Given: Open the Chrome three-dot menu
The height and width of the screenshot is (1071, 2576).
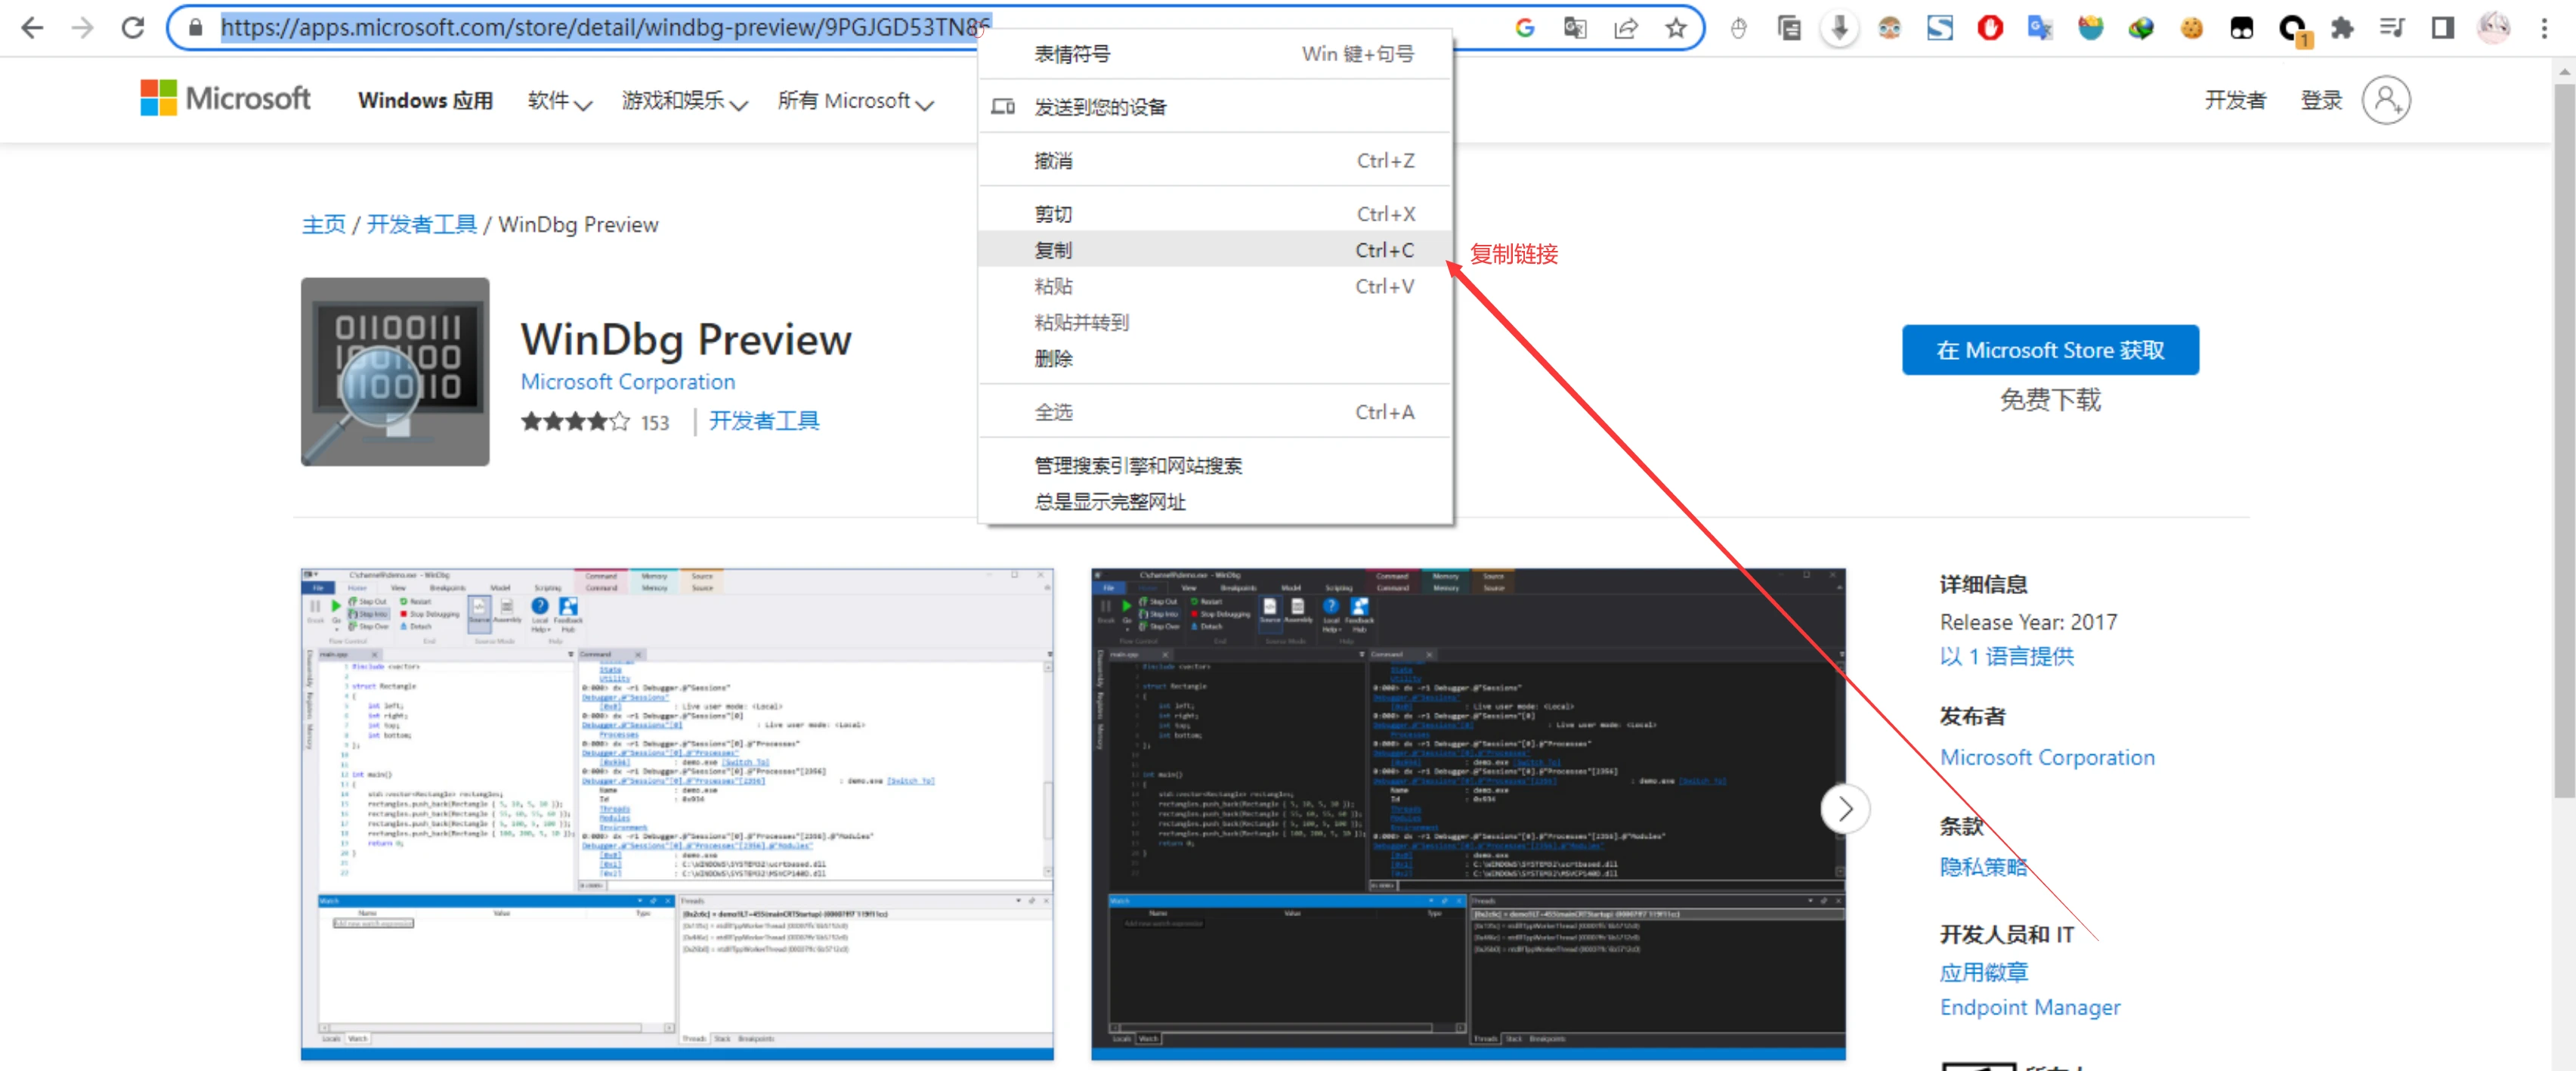Looking at the screenshot, I should point(2544,28).
